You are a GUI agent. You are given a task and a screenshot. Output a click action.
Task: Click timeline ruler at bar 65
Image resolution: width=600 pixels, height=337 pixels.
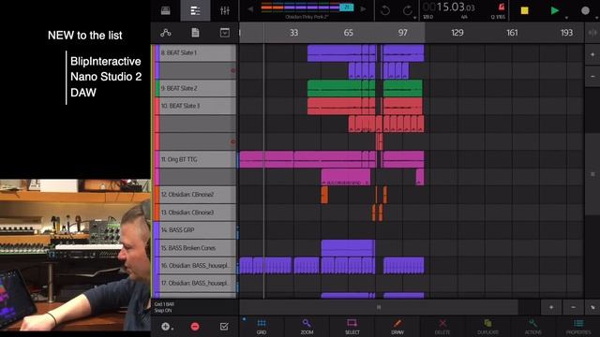348,33
